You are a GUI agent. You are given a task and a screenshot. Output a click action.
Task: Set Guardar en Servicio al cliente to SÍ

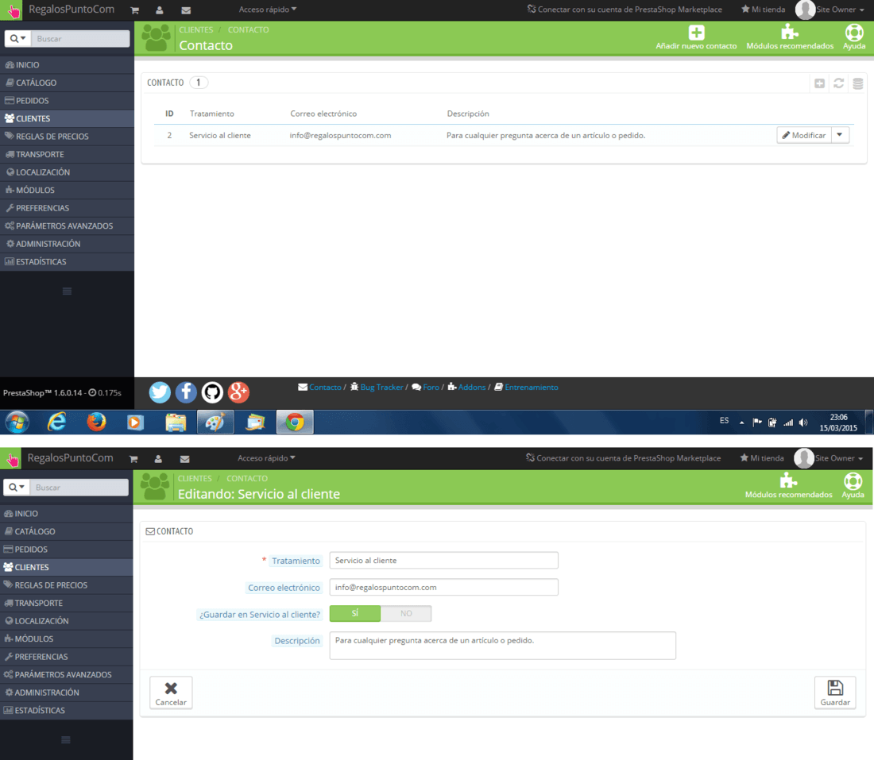pyautogui.click(x=355, y=613)
